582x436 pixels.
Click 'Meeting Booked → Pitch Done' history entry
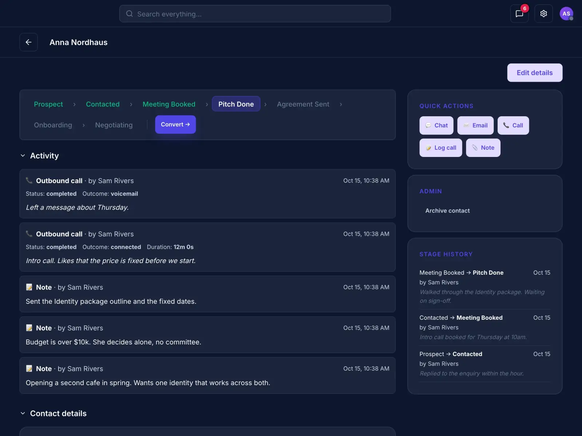pyautogui.click(x=485, y=287)
